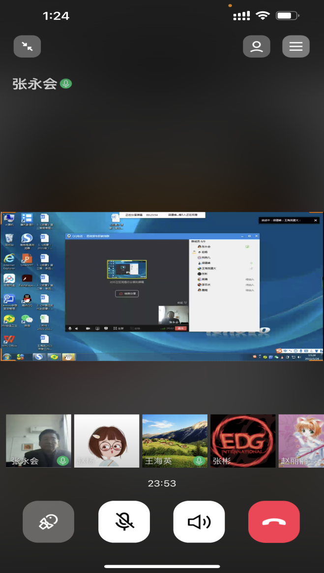Open the hamburger menu at top right
The height and width of the screenshot is (573, 324).
click(x=295, y=47)
